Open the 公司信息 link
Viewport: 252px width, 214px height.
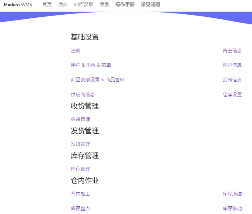pyautogui.click(x=232, y=80)
